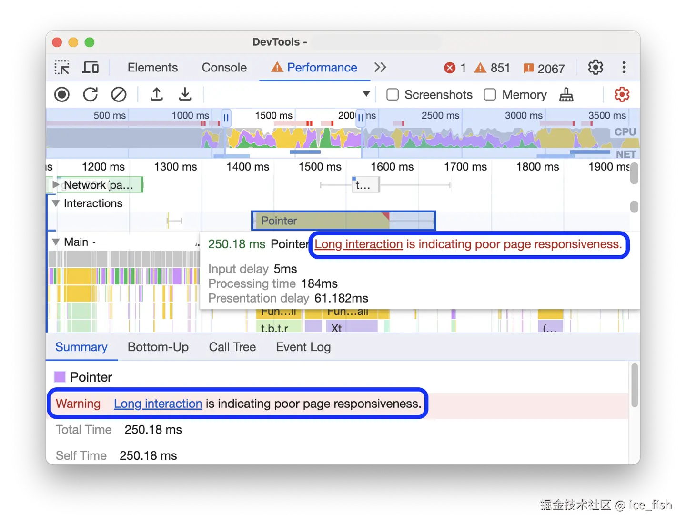Start recording with the record button
Viewport: 686px width, 525px height.
[61, 94]
